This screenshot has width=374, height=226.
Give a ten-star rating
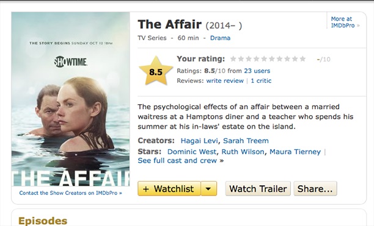302,58
